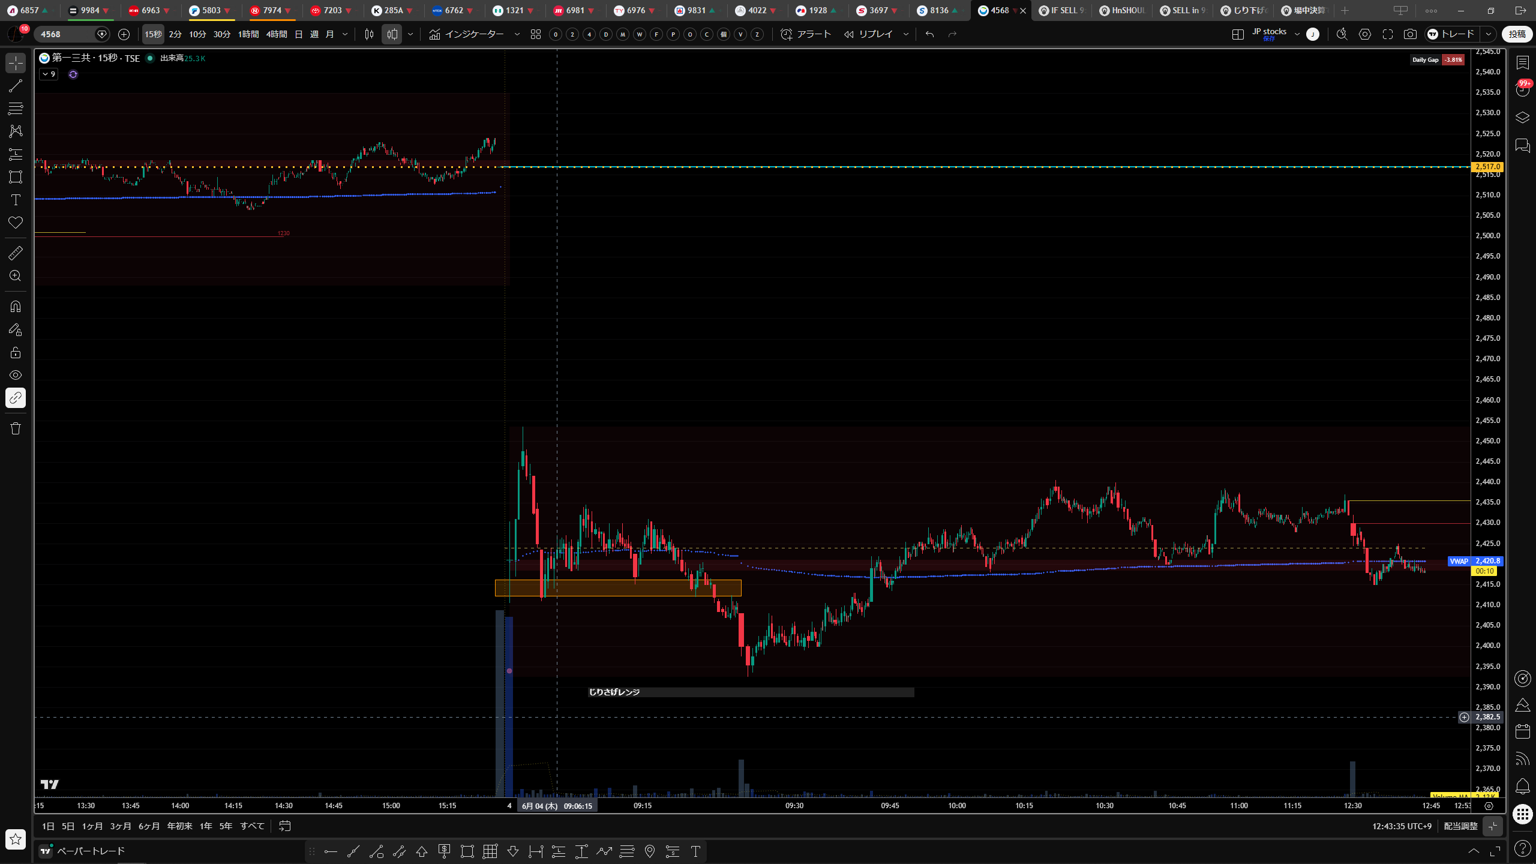1536x864 pixels.
Task: Open the favorites star toolbar button
Action: pos(16,839)
